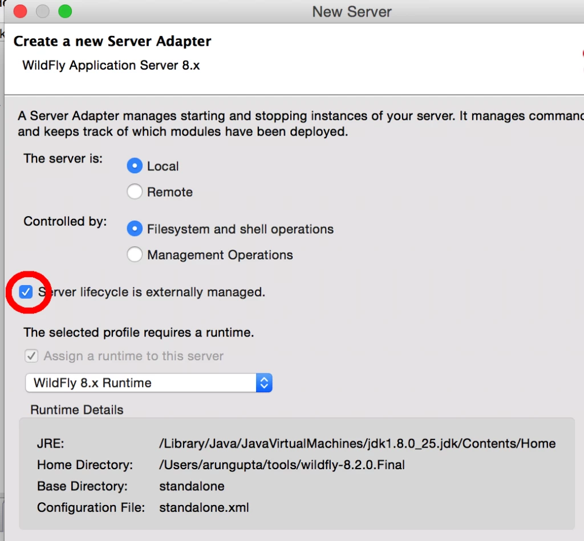Open the WildFly 8.x Runtime dropdown
This screenshot has width=584, height=541.
pos(149,383)
